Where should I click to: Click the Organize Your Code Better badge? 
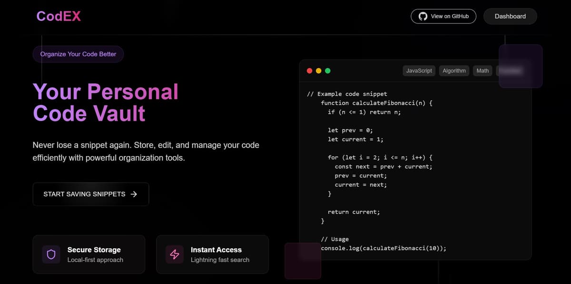[78, 54]
